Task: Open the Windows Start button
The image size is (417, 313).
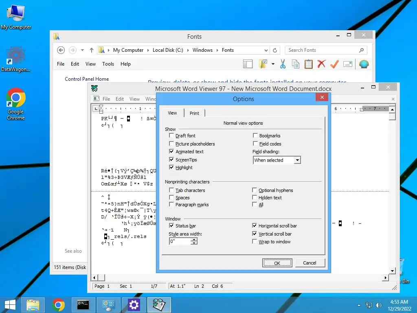Action: pos(10,305)
